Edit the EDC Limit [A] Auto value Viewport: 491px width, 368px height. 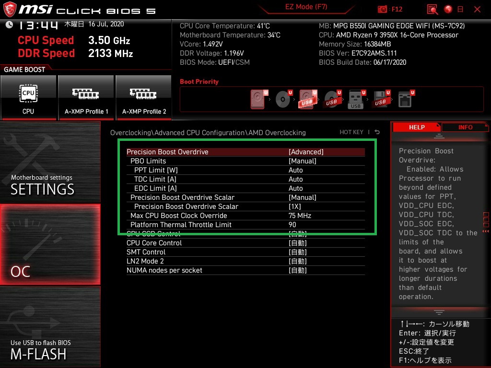[295, 188]
